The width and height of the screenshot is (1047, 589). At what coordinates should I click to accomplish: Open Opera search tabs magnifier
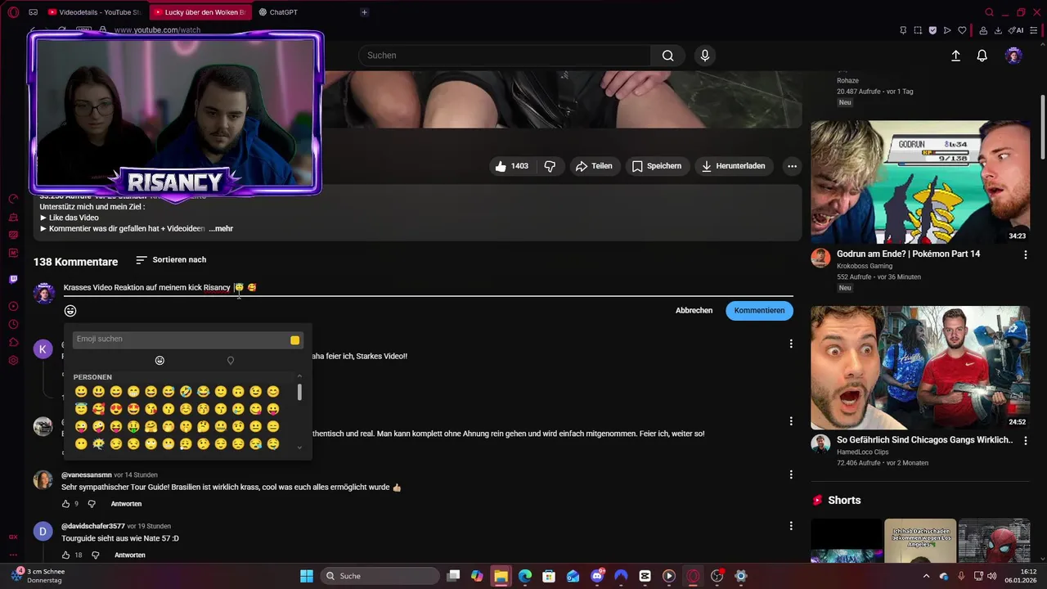(989, 12)
